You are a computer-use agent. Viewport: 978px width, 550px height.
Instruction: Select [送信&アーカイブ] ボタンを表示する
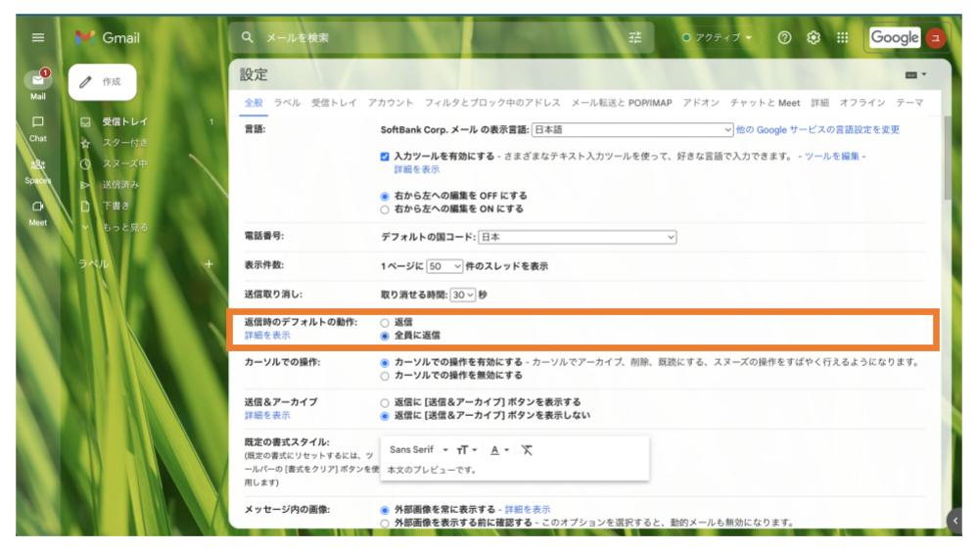385,403
